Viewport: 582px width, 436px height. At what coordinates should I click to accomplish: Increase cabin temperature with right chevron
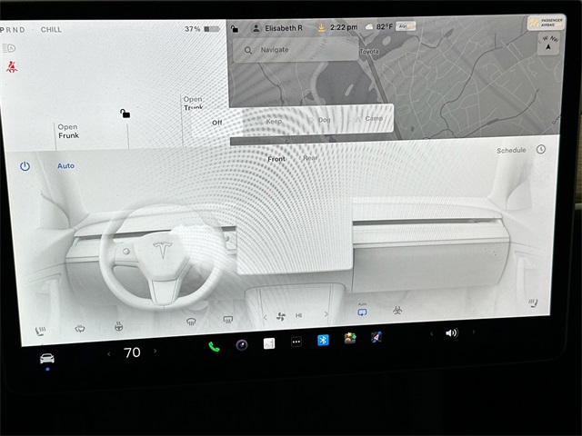click(x=156, y=351)
